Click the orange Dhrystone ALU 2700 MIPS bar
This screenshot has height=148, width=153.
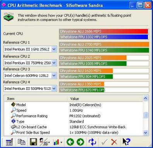point(104,45)
